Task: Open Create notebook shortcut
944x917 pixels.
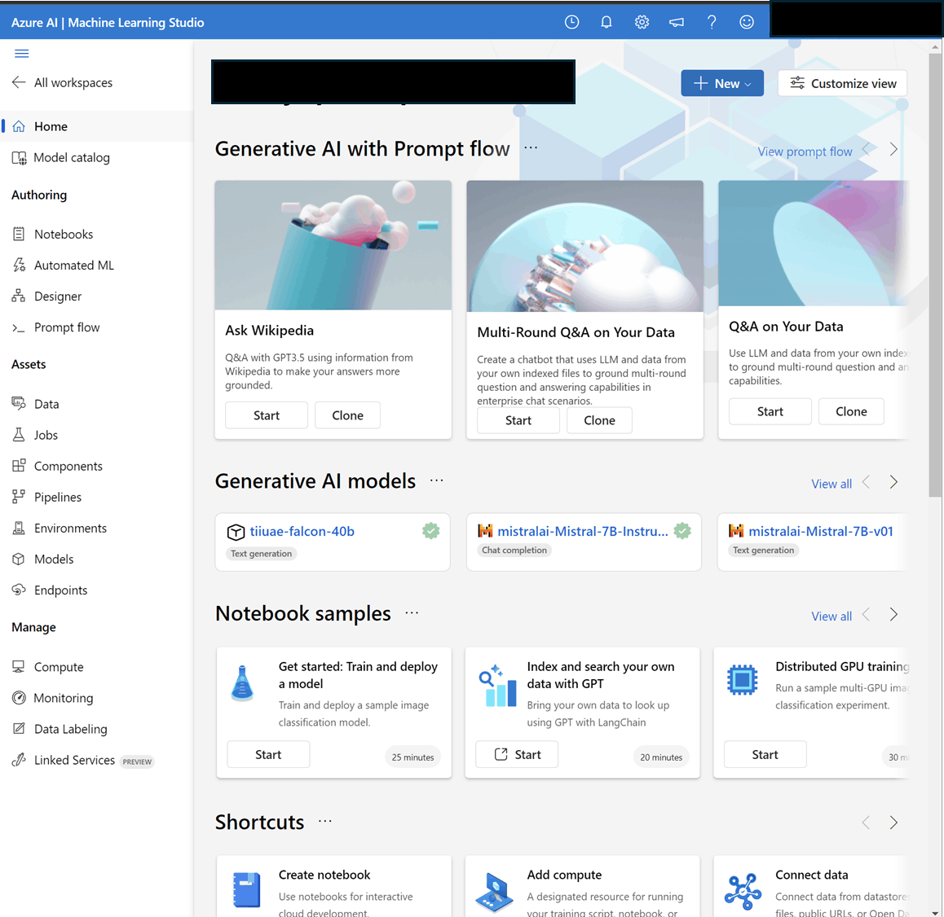Action: click(x=334, y=886)
